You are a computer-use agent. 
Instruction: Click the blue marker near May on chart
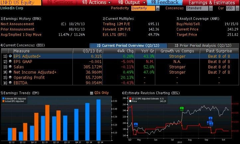pos(136,125)
